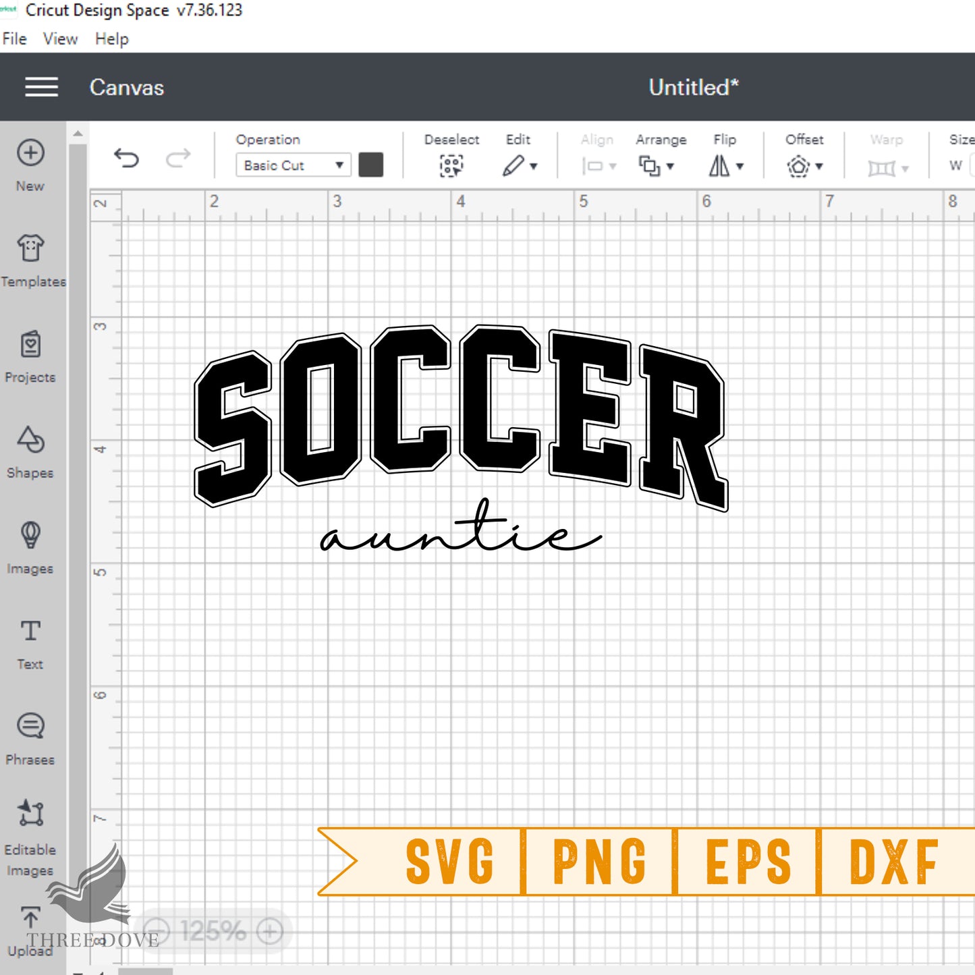Click the New project icon
Image resolution: width=975 pixels, height=975 pixels.
pos(30,152)
